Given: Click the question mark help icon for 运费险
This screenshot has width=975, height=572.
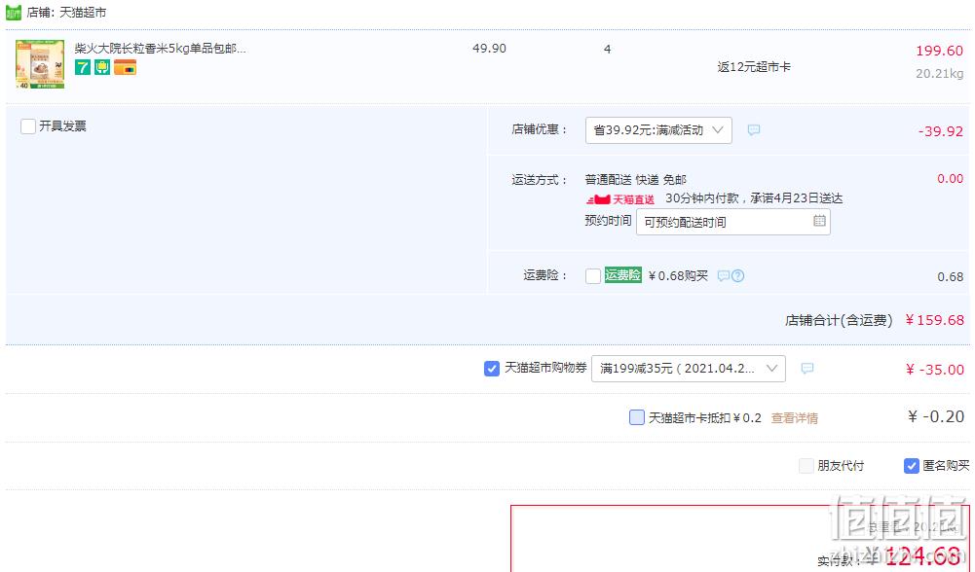Looking at the screenshot, I should (737, 275).
